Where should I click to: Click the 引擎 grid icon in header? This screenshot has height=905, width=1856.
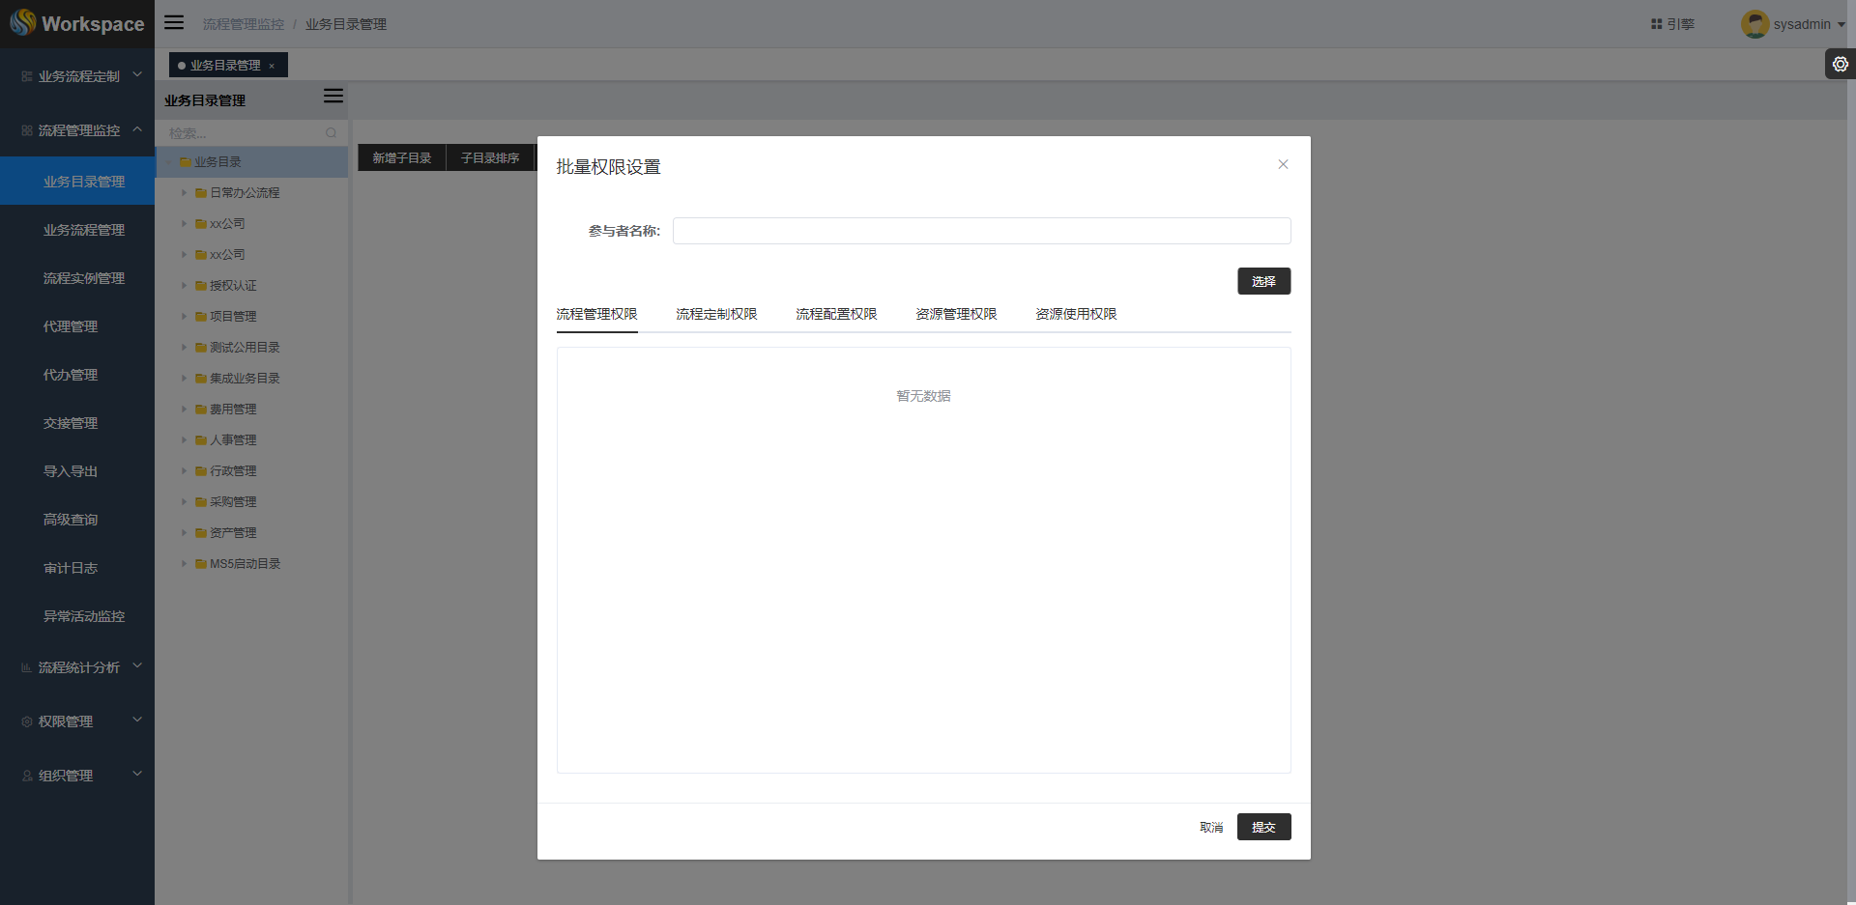1656,24
